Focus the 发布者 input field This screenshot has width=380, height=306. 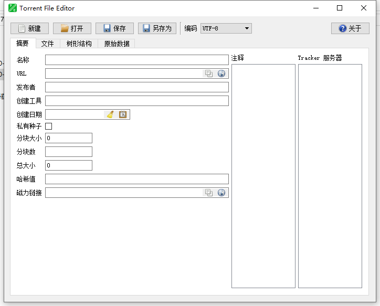click(137, 87)
